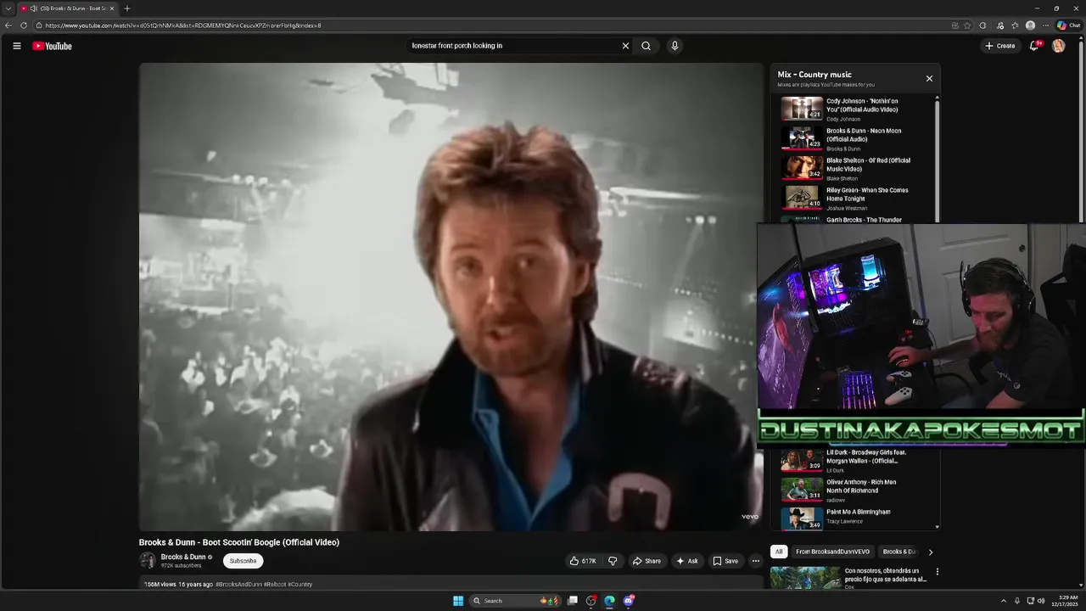Open Discord from the taskbar
This screenshot has width=1086, height=611.
point(629,601)
